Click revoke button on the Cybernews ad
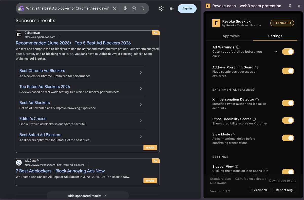Image resolution: width=304 pixels, height=200 pixels. coord(150,148)
